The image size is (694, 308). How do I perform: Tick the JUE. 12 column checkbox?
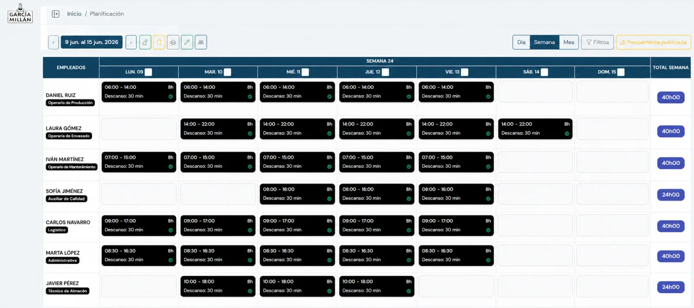(x=385, y=72)
